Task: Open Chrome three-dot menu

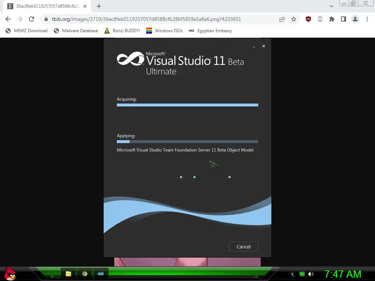Action: click(x=367, y=19)
